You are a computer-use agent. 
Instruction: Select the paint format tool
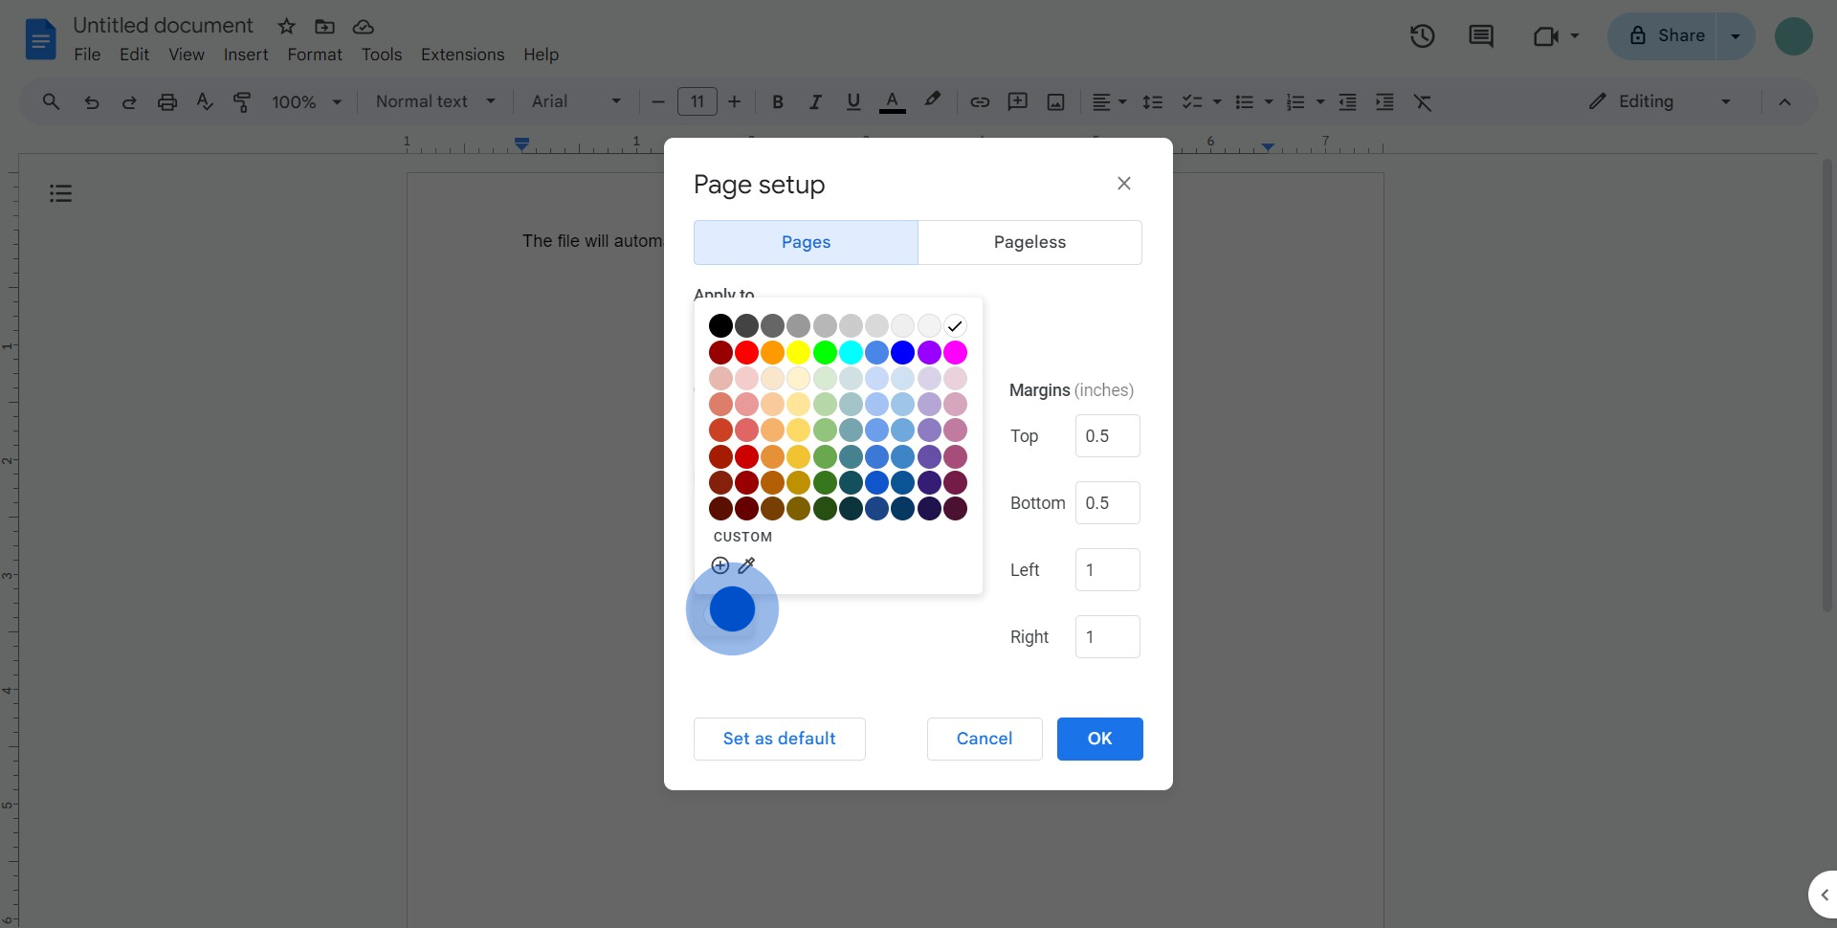242,101
